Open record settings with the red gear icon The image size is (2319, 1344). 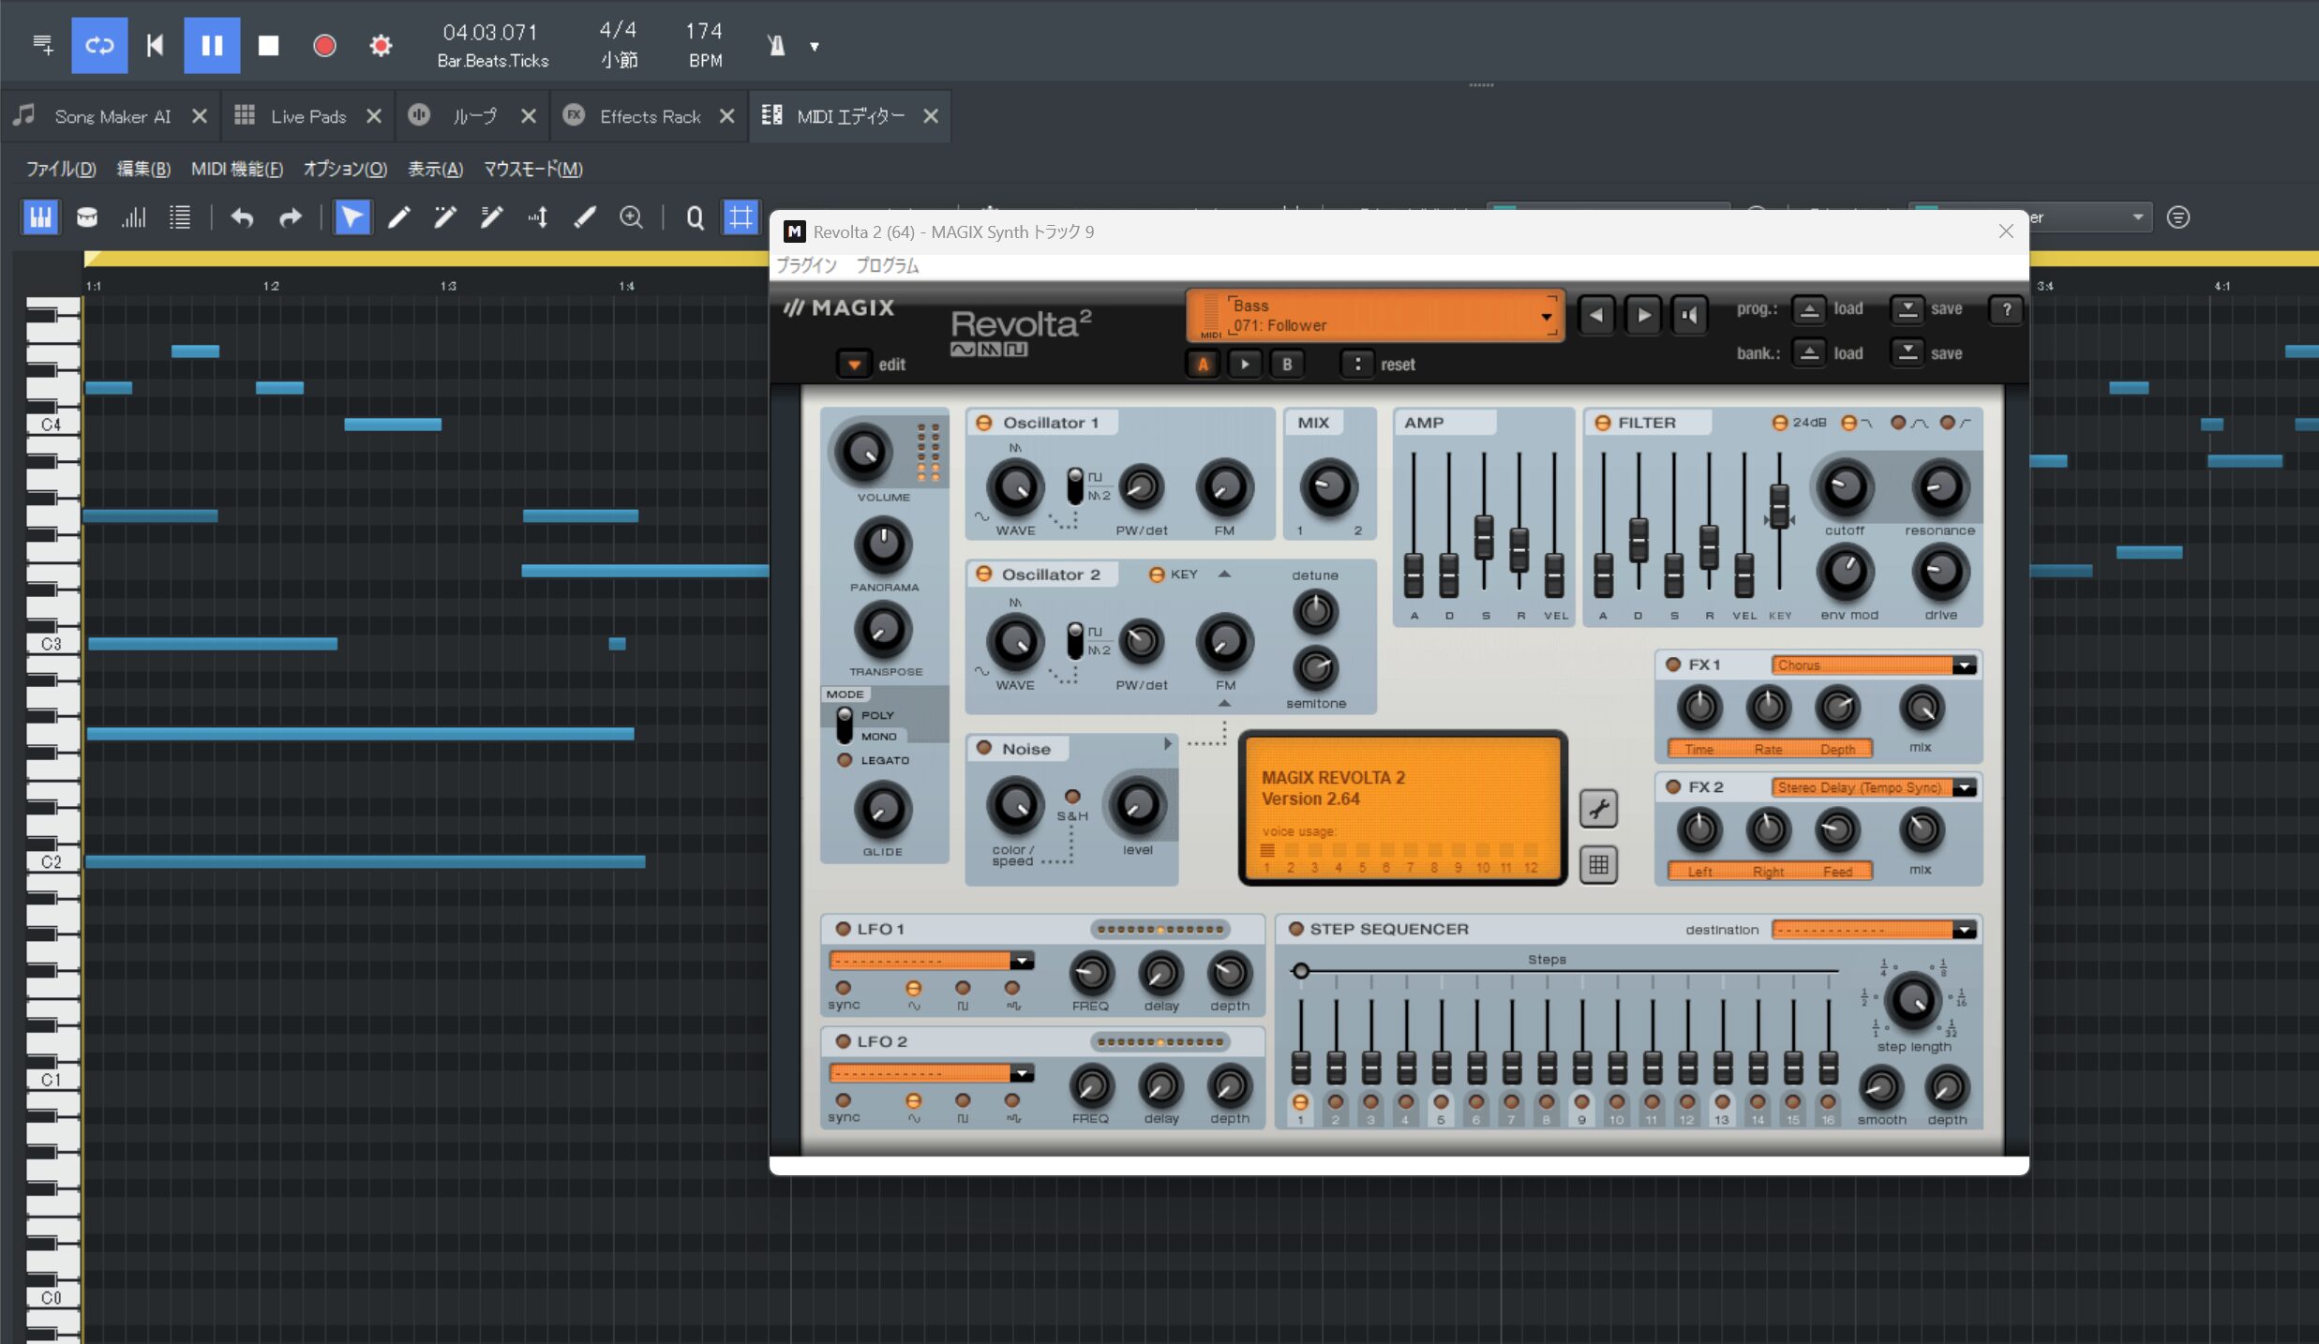click(x=381, y=45)
